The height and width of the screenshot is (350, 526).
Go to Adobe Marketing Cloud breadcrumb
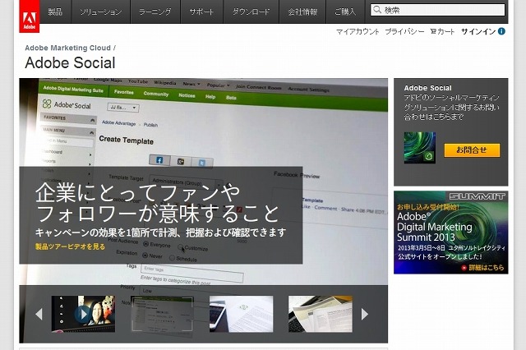[x=67, y=48]
